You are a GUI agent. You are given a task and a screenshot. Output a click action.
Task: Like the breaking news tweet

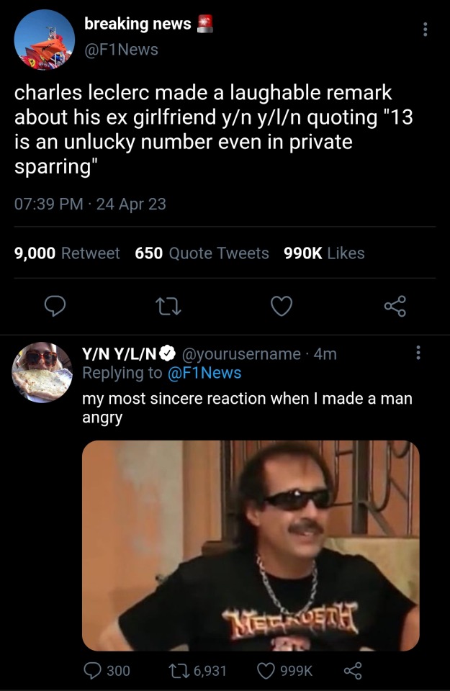tap(282, 307)
